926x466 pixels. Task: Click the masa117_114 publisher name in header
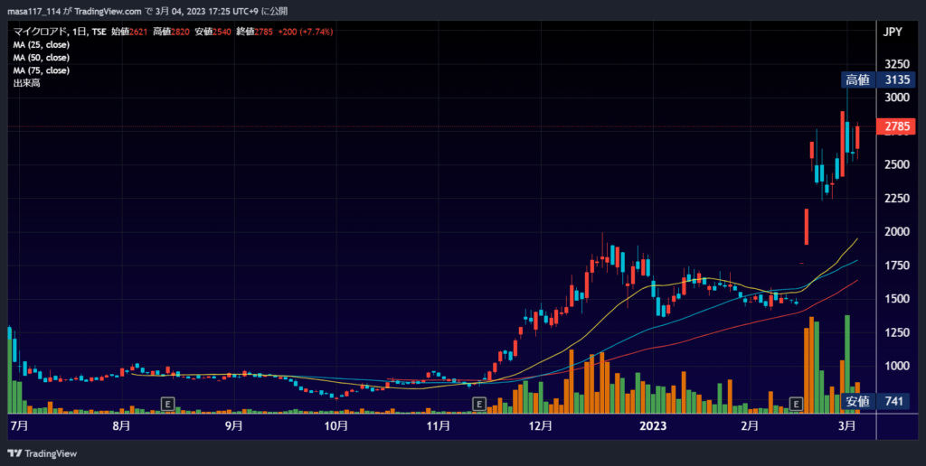tap(34, 11)
